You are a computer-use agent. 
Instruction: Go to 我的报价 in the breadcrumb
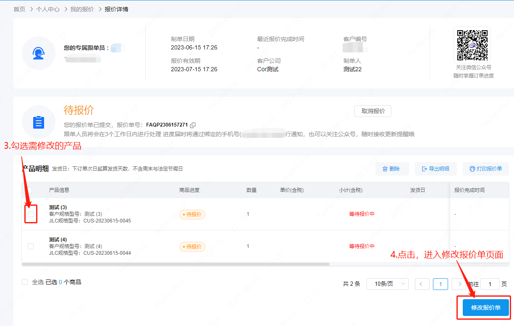(x=82, y=9)
